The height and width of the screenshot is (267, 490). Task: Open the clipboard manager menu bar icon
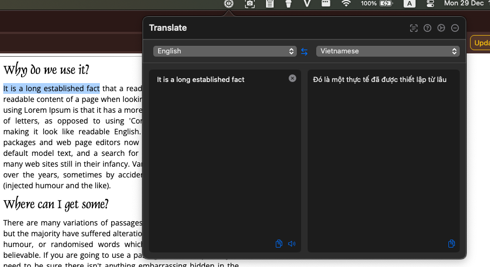(270, 3)
